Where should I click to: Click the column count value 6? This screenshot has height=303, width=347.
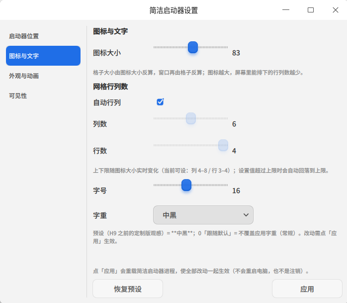pyautogui.click(x=234, y=124)
